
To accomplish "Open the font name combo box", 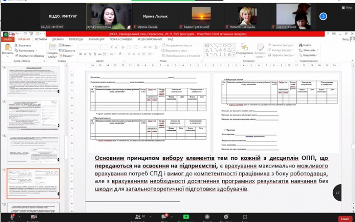I will pyautogui.click(x=89, y=47).
